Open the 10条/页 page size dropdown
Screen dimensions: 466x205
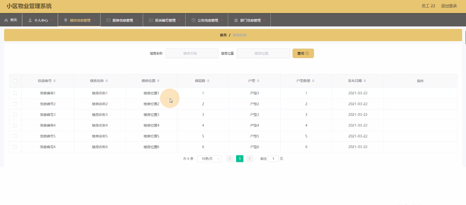[x=209, y=159]
